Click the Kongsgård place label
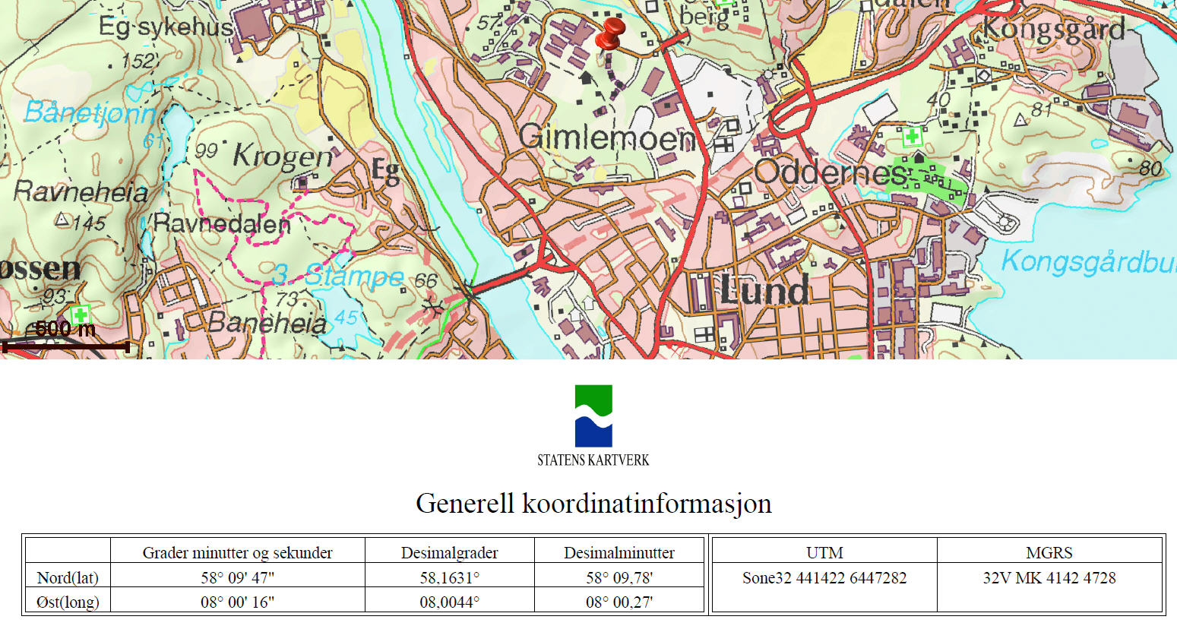 pos(1054,30)
